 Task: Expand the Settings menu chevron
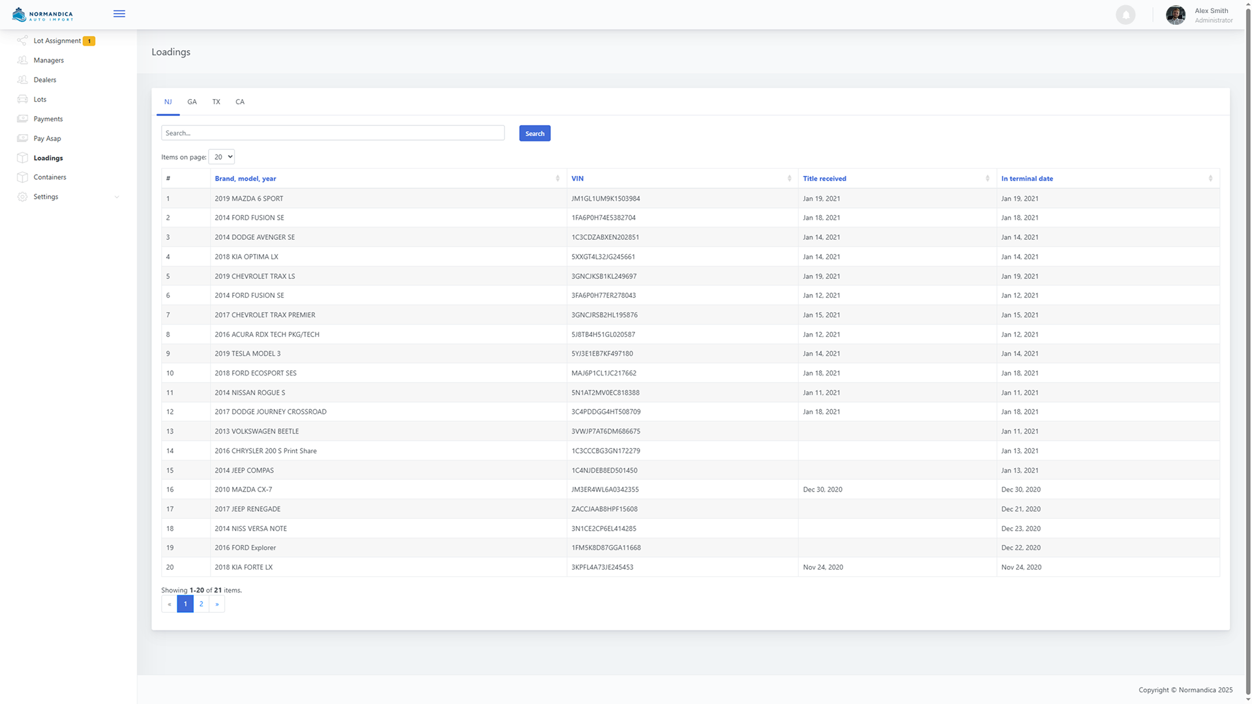[x=117, y=197]
